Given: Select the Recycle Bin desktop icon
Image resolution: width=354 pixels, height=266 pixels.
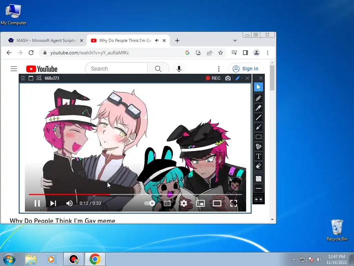Looking at the screenshot, I should (337, 230).
